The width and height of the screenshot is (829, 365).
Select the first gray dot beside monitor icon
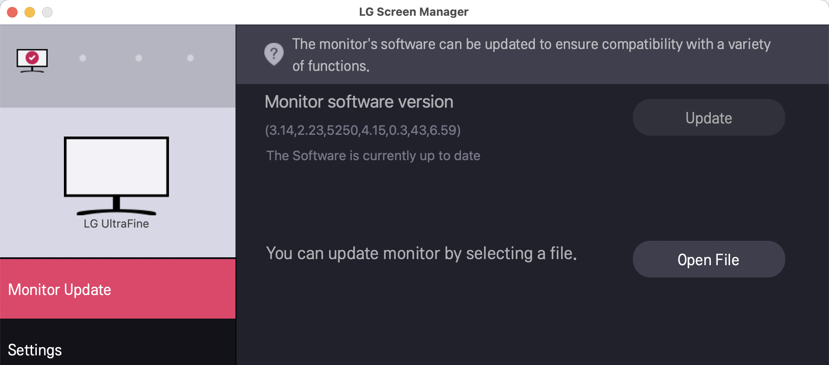[x=83, y=58]
